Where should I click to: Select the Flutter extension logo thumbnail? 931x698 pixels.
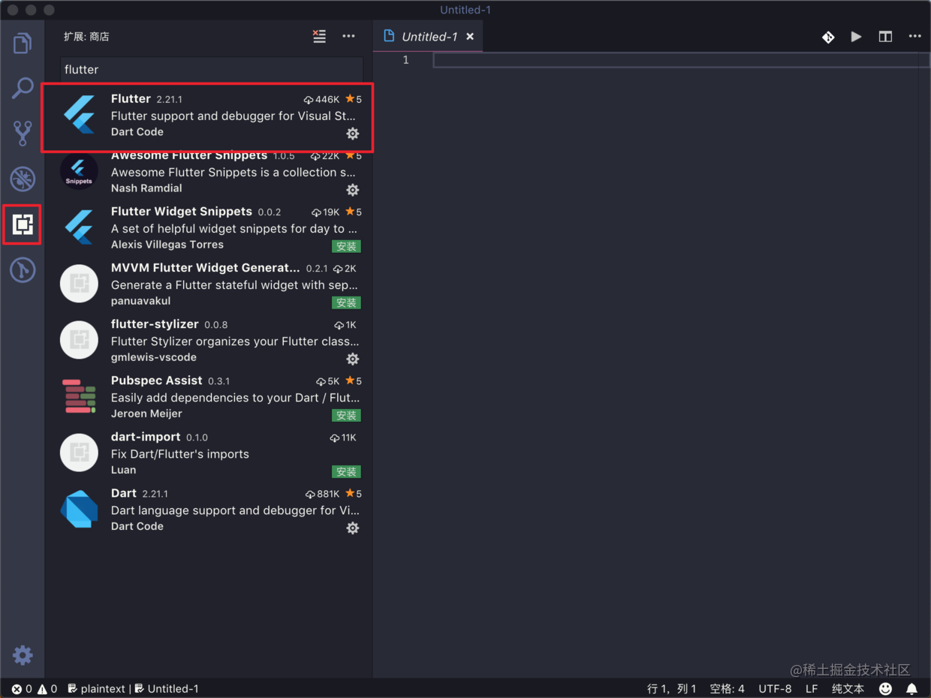click(80, 115)
